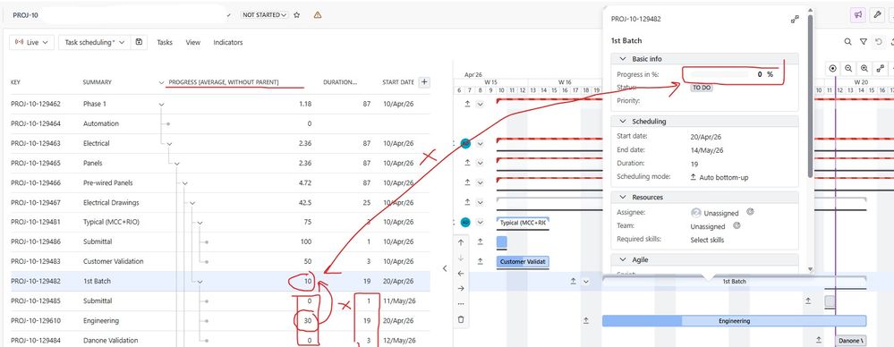Open the wrench settings icon
The width and height of the screenshot is (894, 347).
coord(879,15)
